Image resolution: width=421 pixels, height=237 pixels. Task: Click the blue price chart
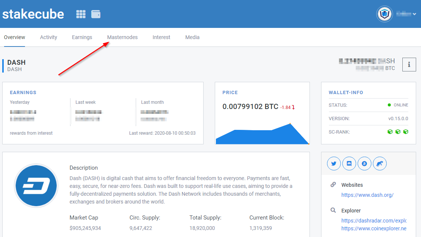point(262,134)
